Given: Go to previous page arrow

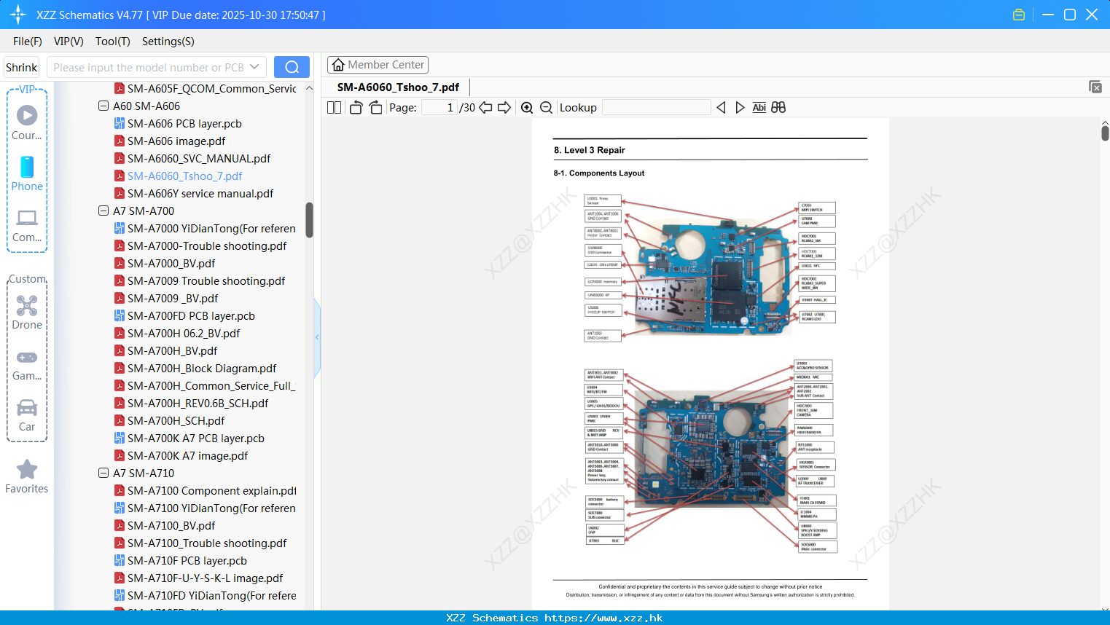Looking at the screenshot, I should 485,108.
